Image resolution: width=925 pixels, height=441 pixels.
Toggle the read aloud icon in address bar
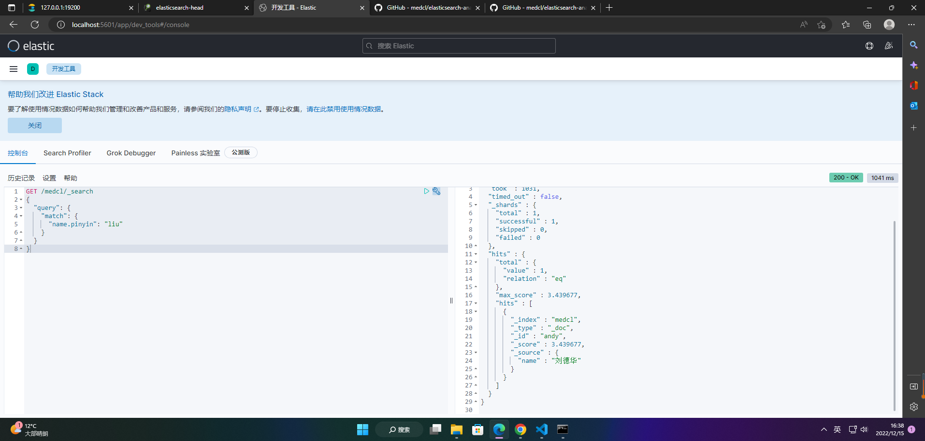[x=804, y=25]
